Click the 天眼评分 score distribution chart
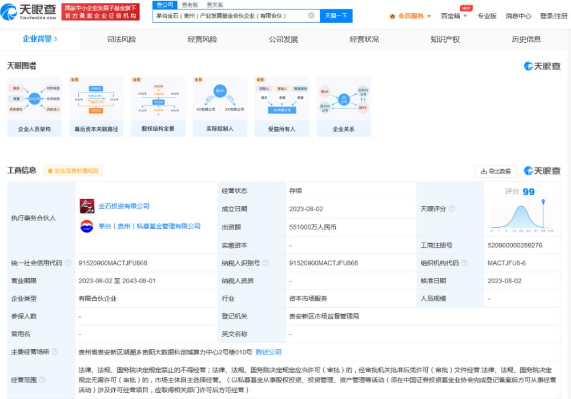The height and width of the screenshot is (399, 571). [522, 216]
